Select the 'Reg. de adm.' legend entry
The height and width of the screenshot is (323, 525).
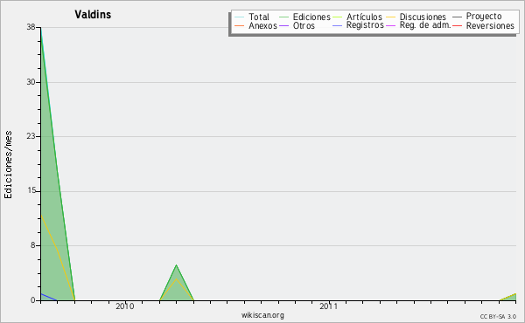(425, 25)
